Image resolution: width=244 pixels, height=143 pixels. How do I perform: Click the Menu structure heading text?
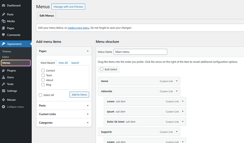(x=107, y=42)
